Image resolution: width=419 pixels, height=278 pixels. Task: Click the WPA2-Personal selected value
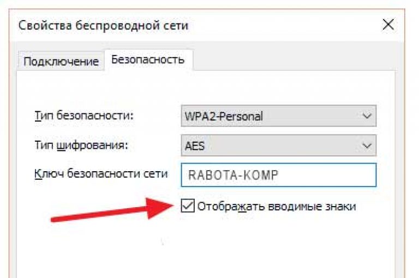(224, 117)
